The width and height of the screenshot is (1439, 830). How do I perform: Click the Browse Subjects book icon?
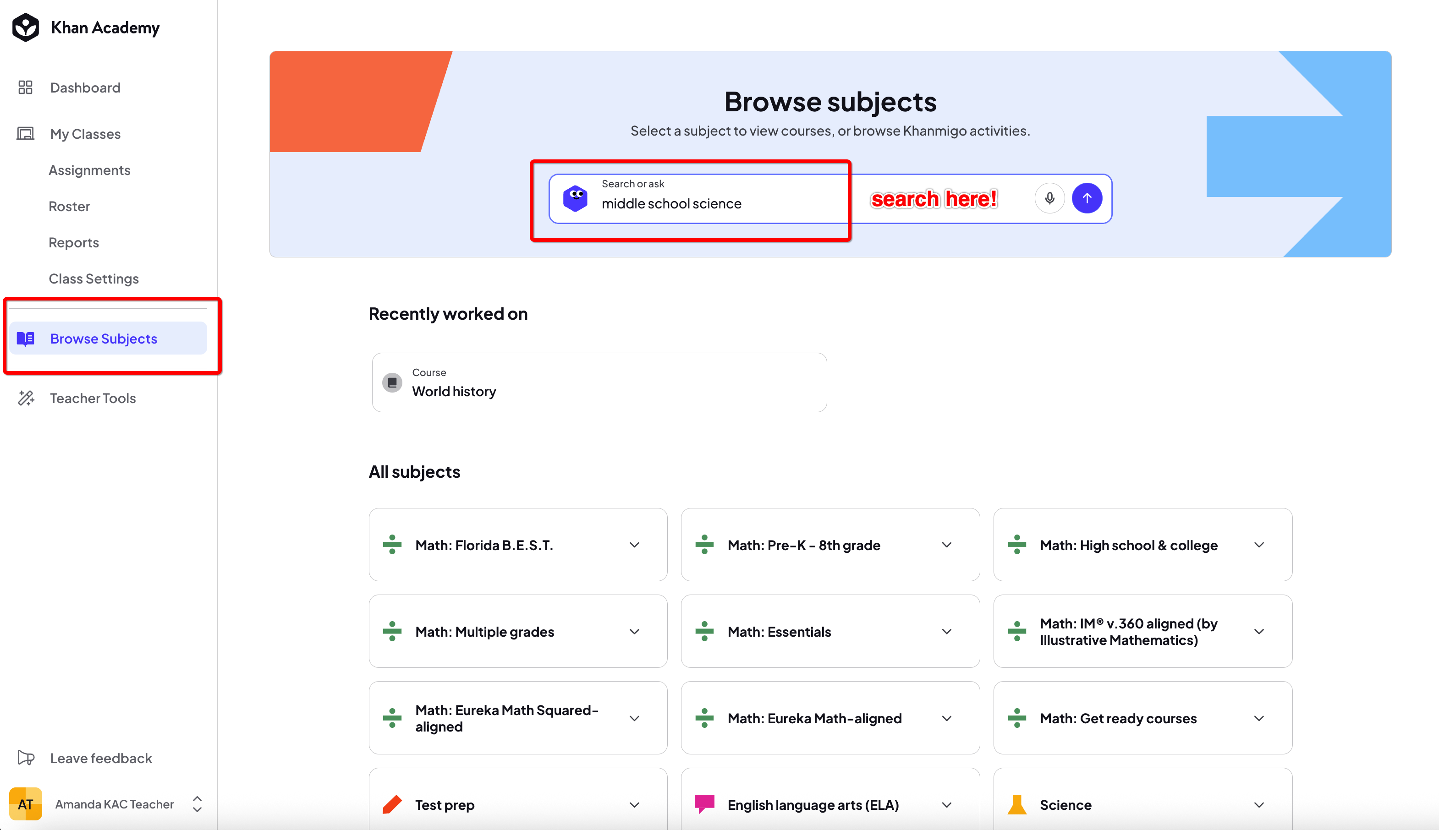(x=26, y=339)
